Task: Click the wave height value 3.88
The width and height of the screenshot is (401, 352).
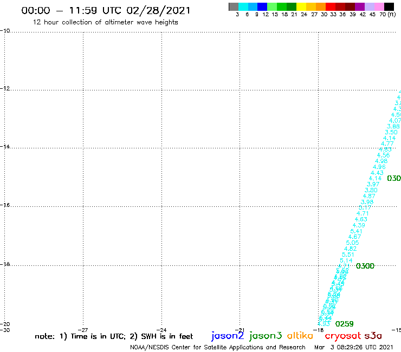Action: pyautogui.click(x=393, y=126)
